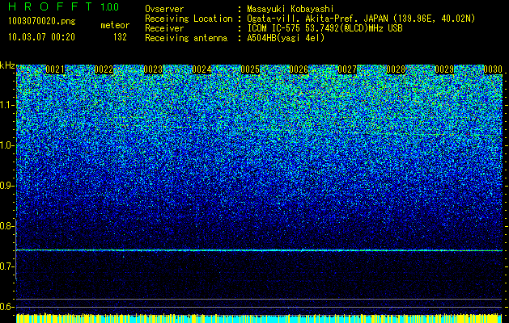Screen dimensions: 509x323
Task: Click time marker 0023
Action: [153, 69]
